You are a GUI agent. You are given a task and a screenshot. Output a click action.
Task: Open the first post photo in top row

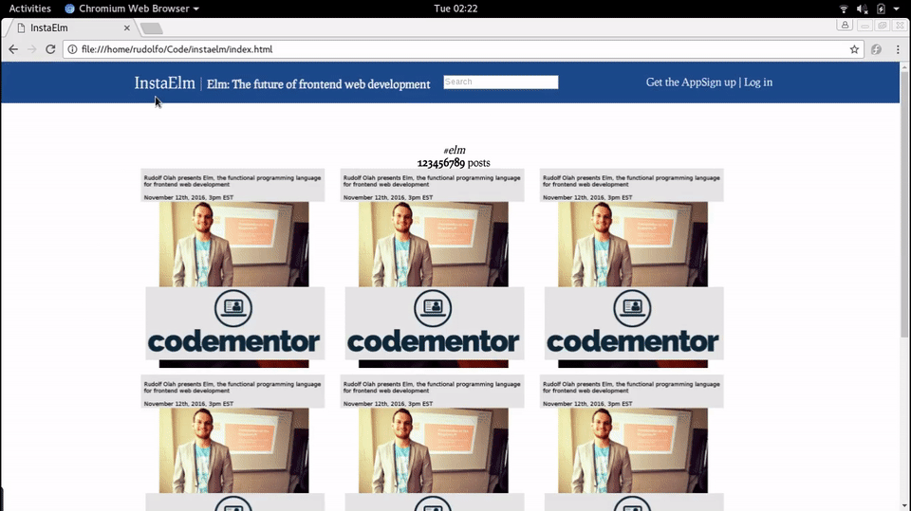click(234, 244)
